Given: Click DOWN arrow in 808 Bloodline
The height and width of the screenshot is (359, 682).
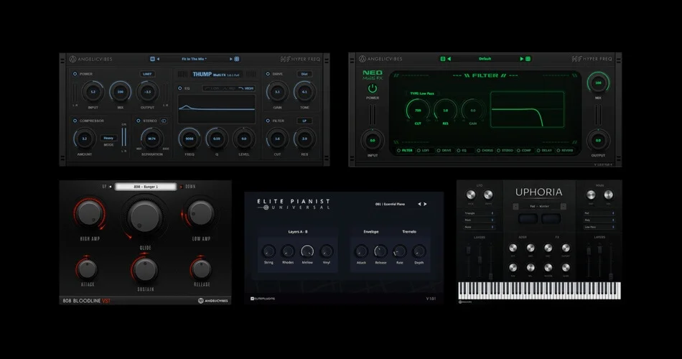Looking at the screenshot, I should pyautogui.click(x=181, y=187).
